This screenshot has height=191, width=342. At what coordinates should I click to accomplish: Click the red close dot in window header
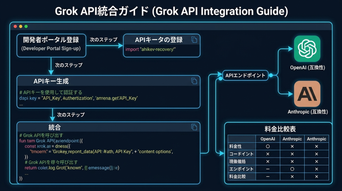point(15,26)
